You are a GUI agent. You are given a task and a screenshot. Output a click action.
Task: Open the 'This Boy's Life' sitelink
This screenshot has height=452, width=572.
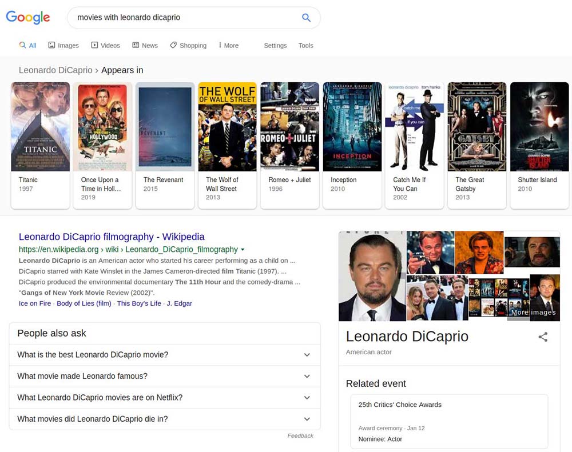tap(139, 303)
